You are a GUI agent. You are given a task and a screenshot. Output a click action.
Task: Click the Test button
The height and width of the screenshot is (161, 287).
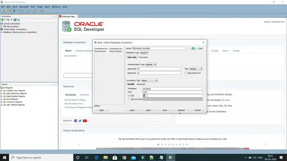pos(165,110)
